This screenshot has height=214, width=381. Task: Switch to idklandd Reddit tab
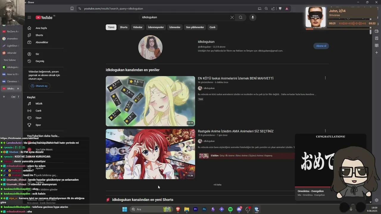(11, 53)
